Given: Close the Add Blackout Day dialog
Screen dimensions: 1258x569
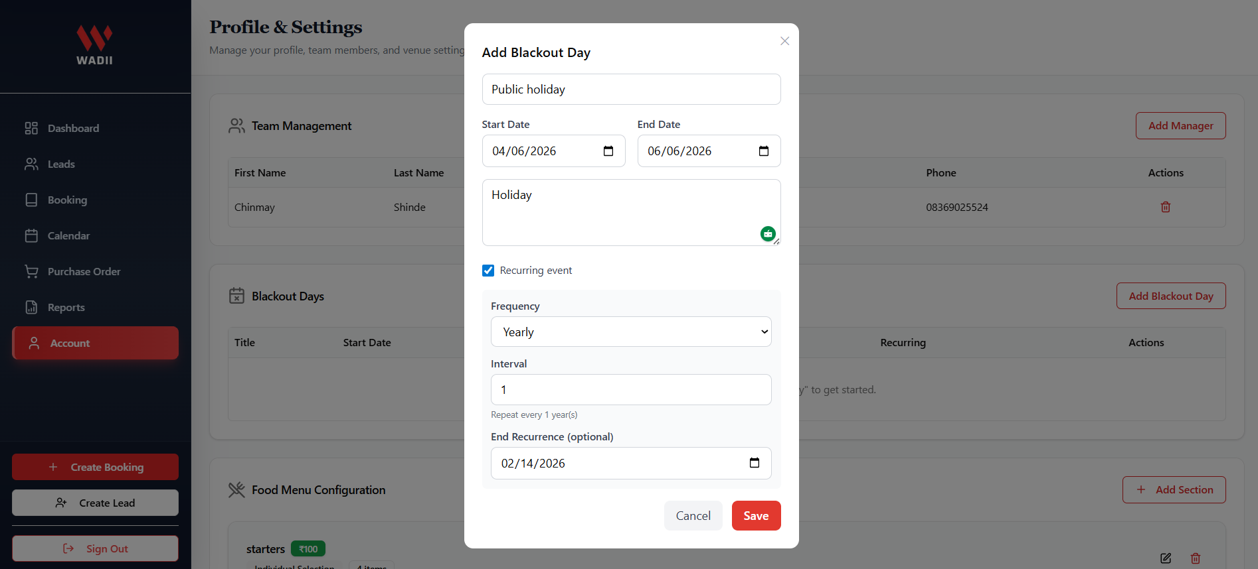Looking at the screenshot, I should tap(784, 41).
